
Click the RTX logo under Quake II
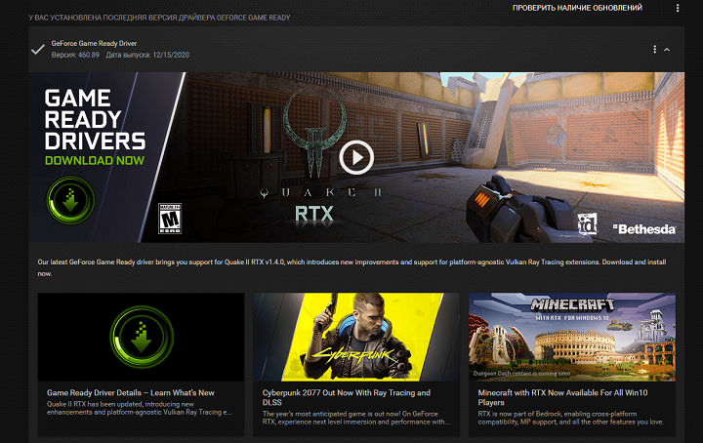(312, 212)
